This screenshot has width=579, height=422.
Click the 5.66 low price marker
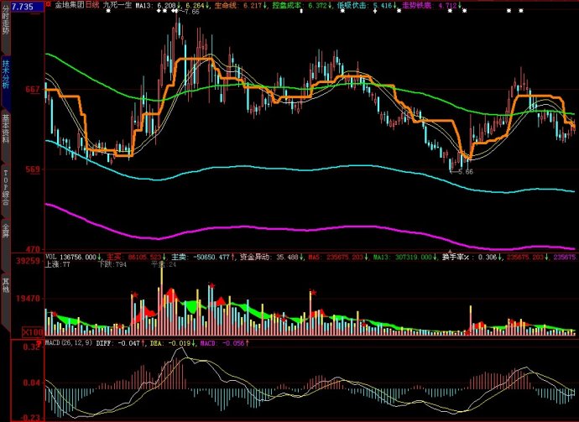pyautogui.click(x=465, y=172)
